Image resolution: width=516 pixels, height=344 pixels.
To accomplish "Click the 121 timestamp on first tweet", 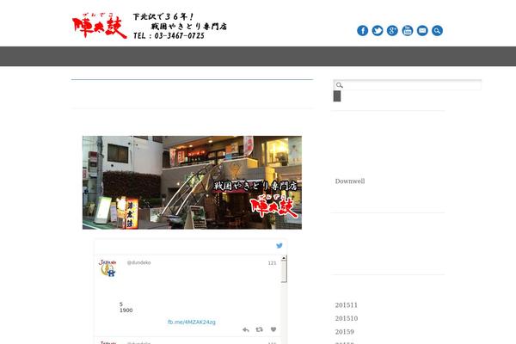I will [x=272, y=263].
